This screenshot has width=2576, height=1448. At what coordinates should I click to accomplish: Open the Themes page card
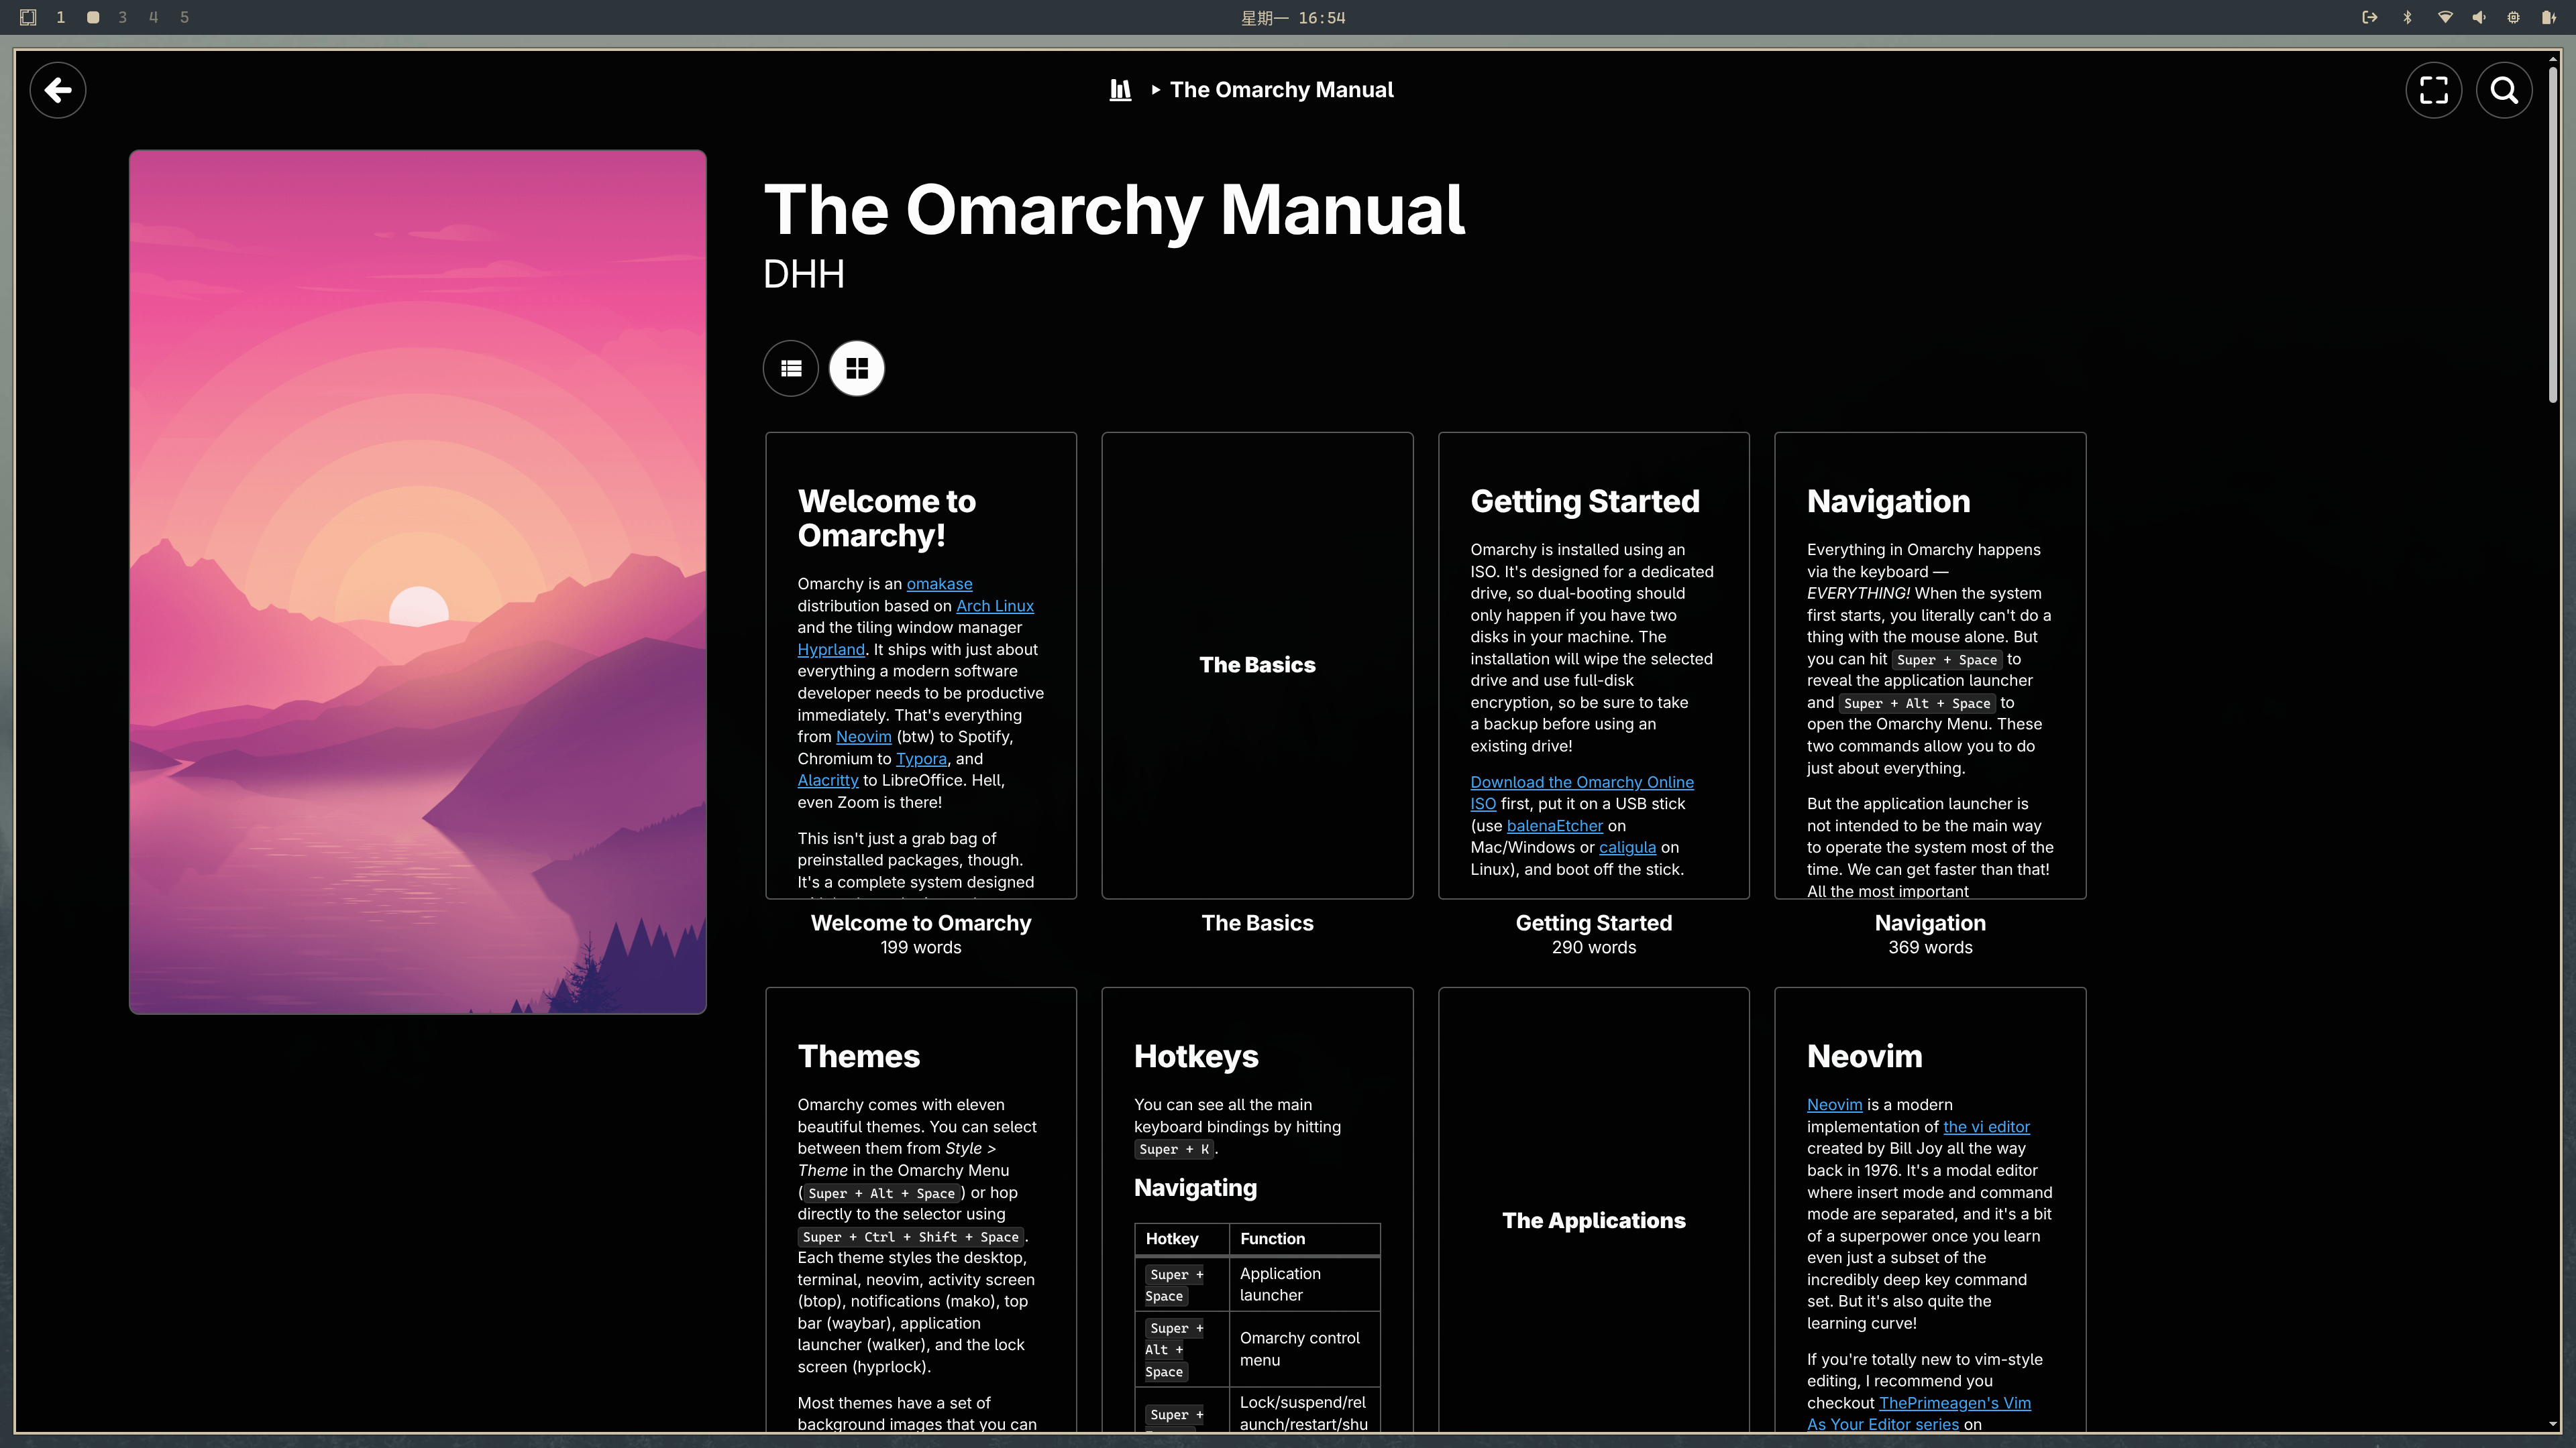click(x=921, y=1209)
